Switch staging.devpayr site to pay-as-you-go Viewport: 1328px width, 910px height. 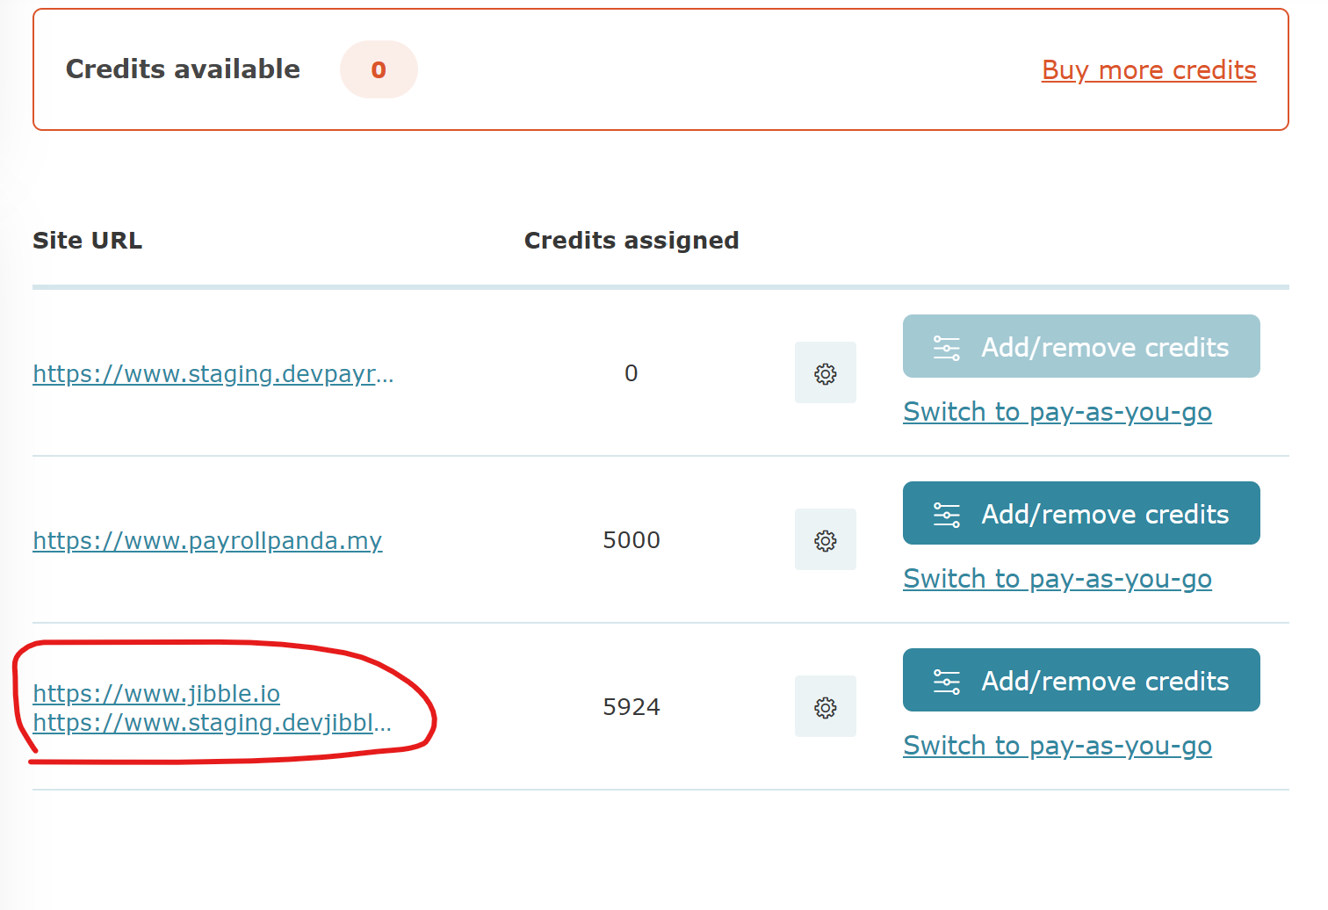1057,412
